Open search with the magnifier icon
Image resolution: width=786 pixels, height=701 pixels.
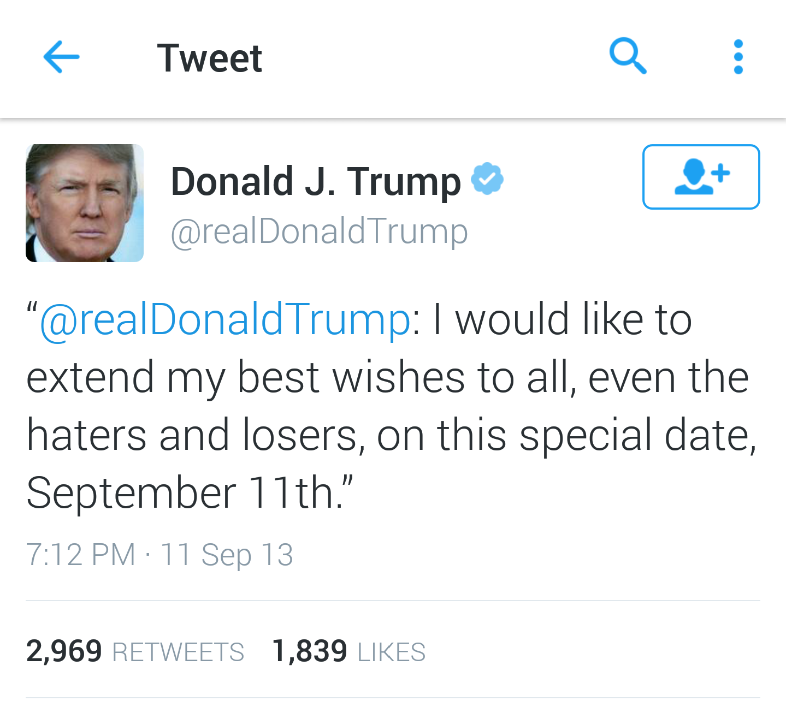pyautogui.click(x=628, y=56)
